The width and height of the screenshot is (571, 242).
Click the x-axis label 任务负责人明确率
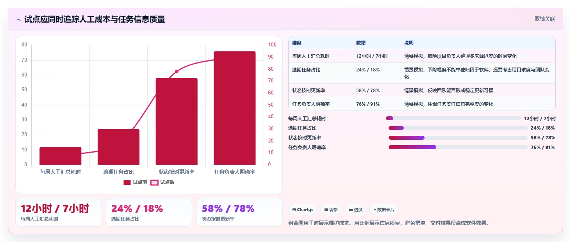[235, 172]
